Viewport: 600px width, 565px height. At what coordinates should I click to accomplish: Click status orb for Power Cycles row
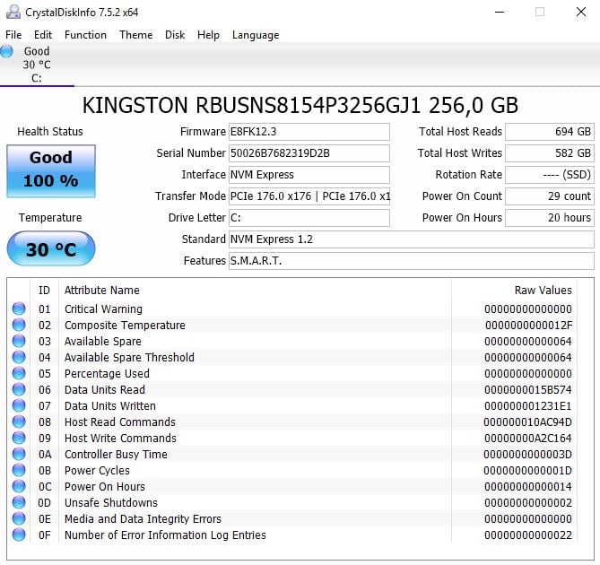[19, 470]
